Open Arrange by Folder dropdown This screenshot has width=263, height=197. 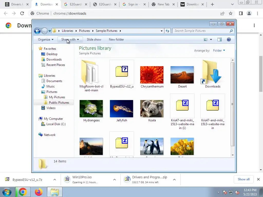(219, 51)
